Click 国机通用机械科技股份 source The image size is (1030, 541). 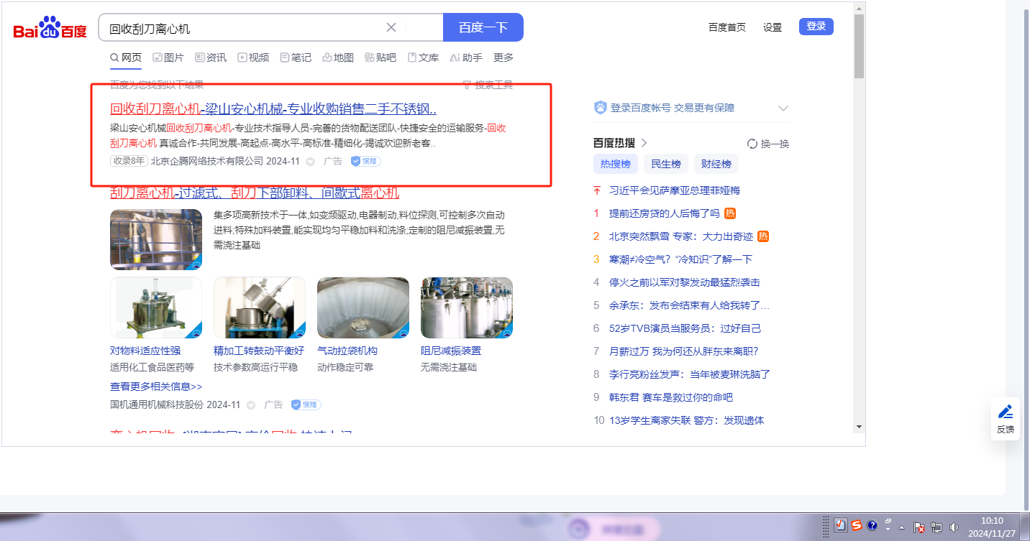157,404
